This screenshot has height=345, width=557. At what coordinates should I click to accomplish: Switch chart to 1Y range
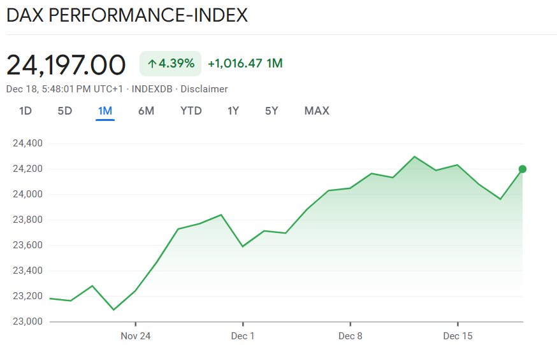[x=233, y=111]
